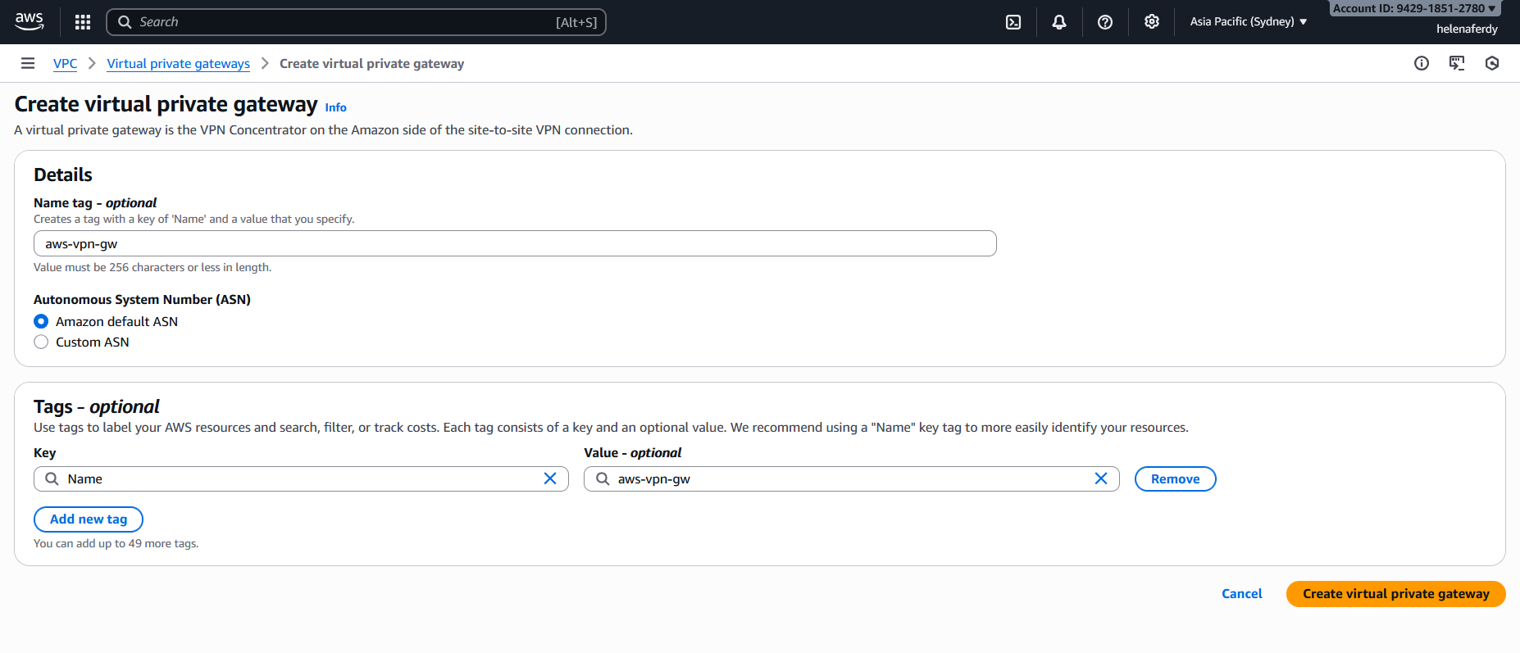This screenshot has width=1520, height=653.
Task: Click the Add new tag button
Action: pyautogui.click(x=89, y=519)
